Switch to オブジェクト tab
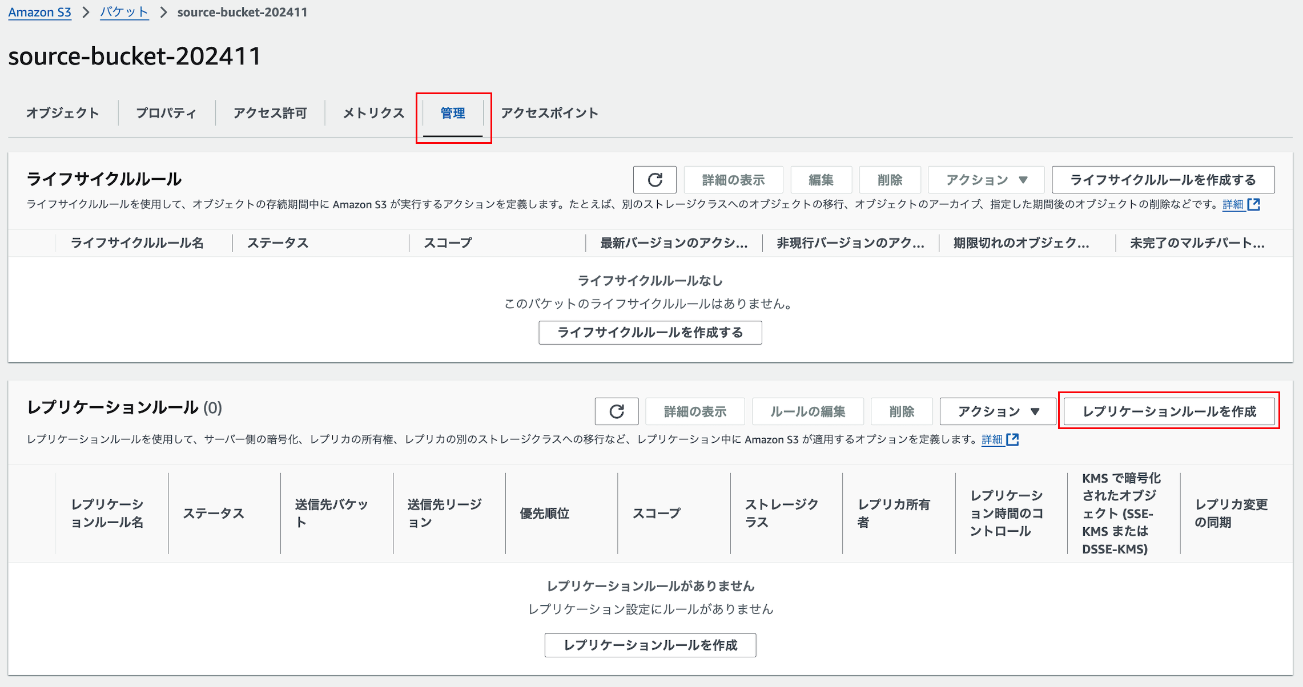The height and width of the screenshot is (687, 1303). [63, 113]
